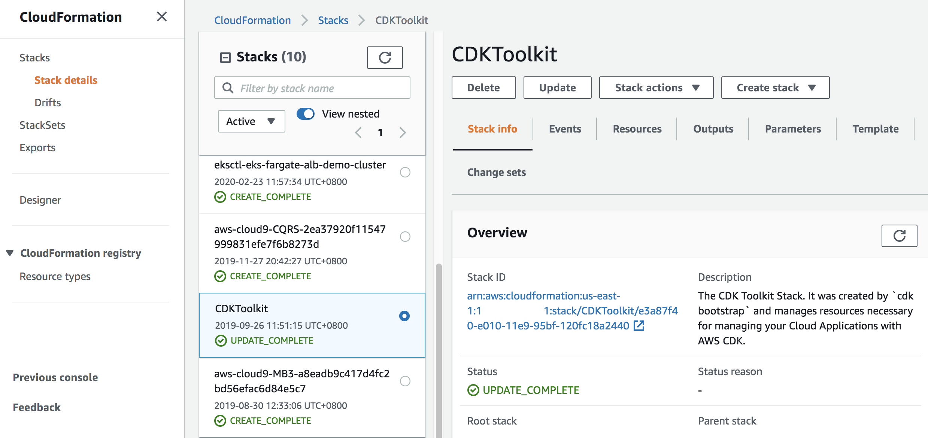Screen dimensions: 928x438
Task: Open CloudFormation breadcrumb link
Action: tap(252, 20)
